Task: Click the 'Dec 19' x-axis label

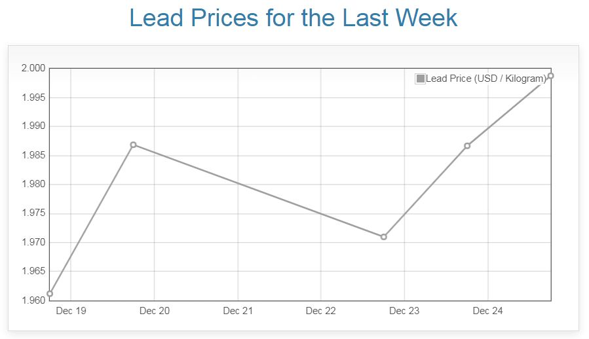Action: click(71, 311)
